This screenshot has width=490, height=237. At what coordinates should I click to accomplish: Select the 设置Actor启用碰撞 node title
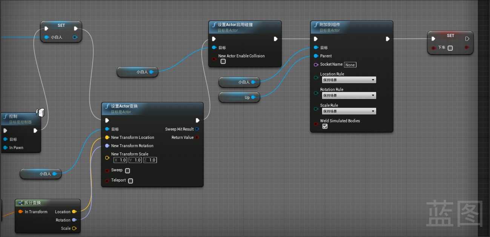click(235, 25)
